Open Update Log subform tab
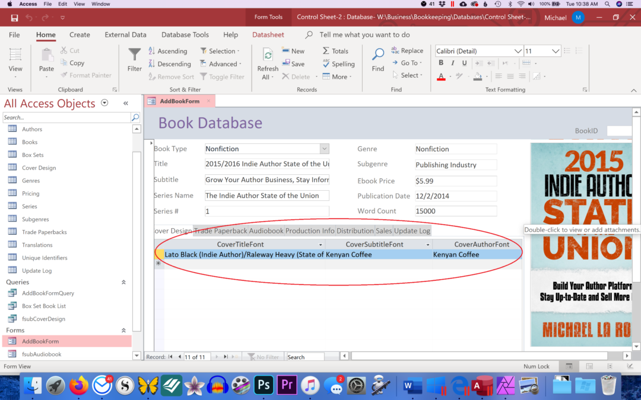 tap(412, 231)
